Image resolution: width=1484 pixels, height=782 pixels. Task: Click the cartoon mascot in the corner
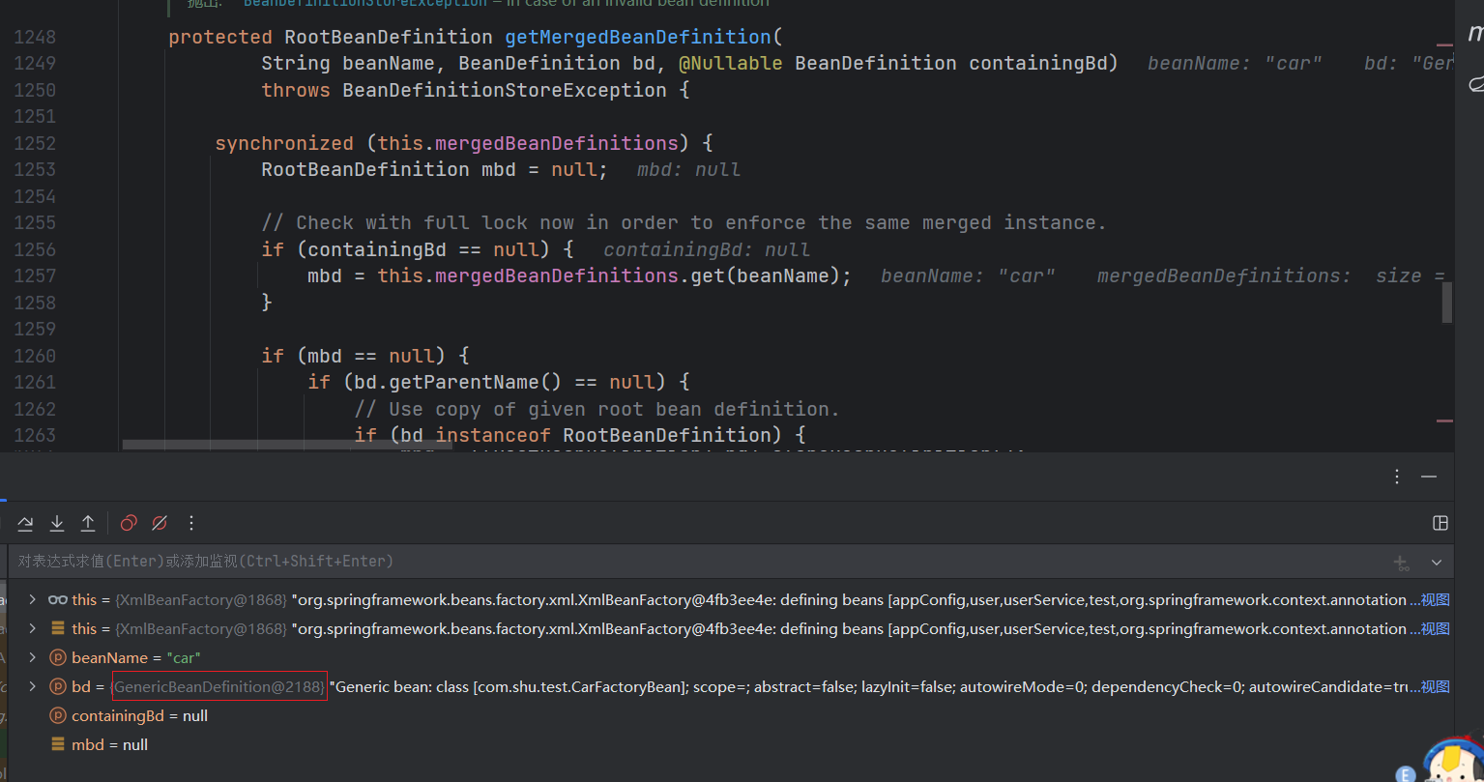coord(1455,760)
